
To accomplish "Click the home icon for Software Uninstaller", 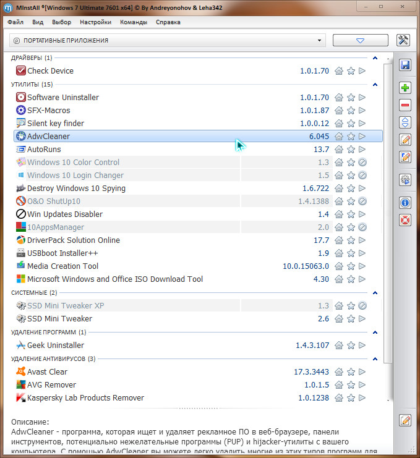I will tap(339, 97).
